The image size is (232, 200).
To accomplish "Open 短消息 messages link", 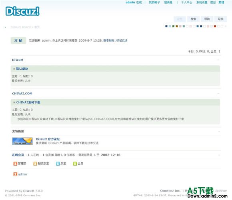I will tap(168, 2).
